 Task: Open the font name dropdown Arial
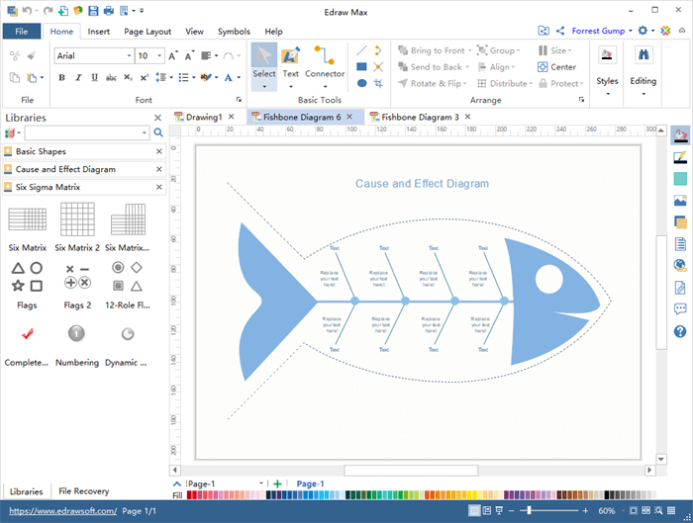[129, 55]
